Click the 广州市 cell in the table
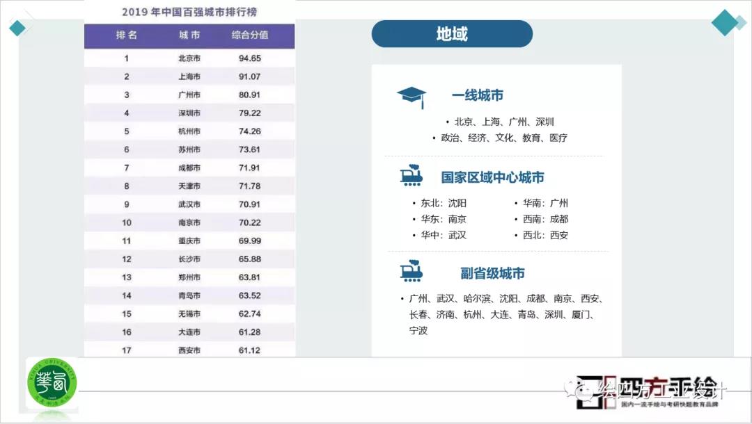Viewport: 752px width, 424px height. tap(189, 95)
